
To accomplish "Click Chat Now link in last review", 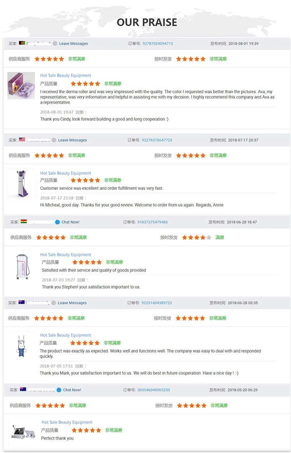I will point(72,390).
